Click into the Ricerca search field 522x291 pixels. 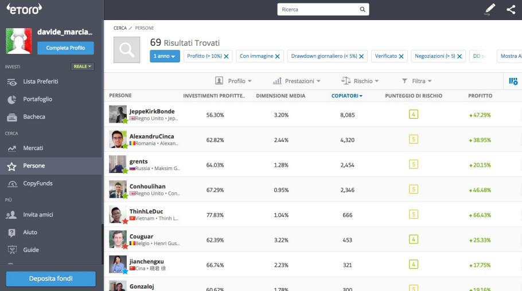coord(318,9)
